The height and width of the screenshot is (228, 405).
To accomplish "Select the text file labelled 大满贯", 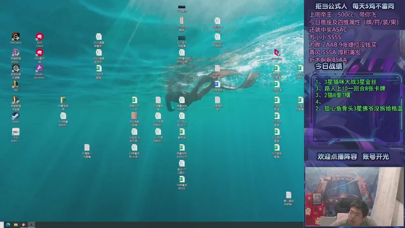I will click(87, 151).
